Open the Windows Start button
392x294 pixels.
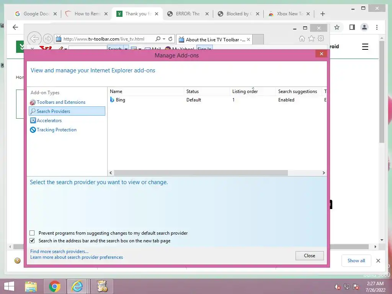pos(9,286)
